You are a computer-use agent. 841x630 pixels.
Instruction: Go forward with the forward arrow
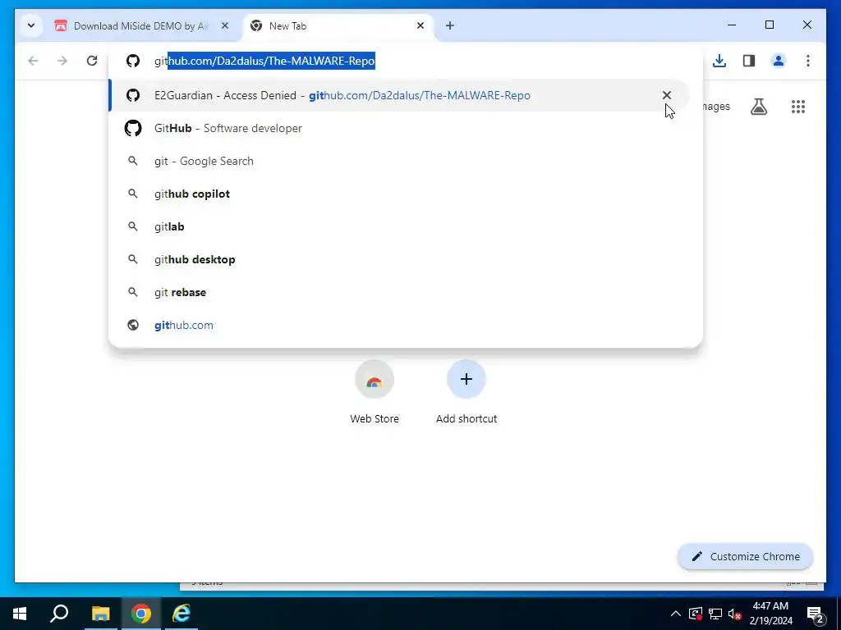(x=62, y=61)
